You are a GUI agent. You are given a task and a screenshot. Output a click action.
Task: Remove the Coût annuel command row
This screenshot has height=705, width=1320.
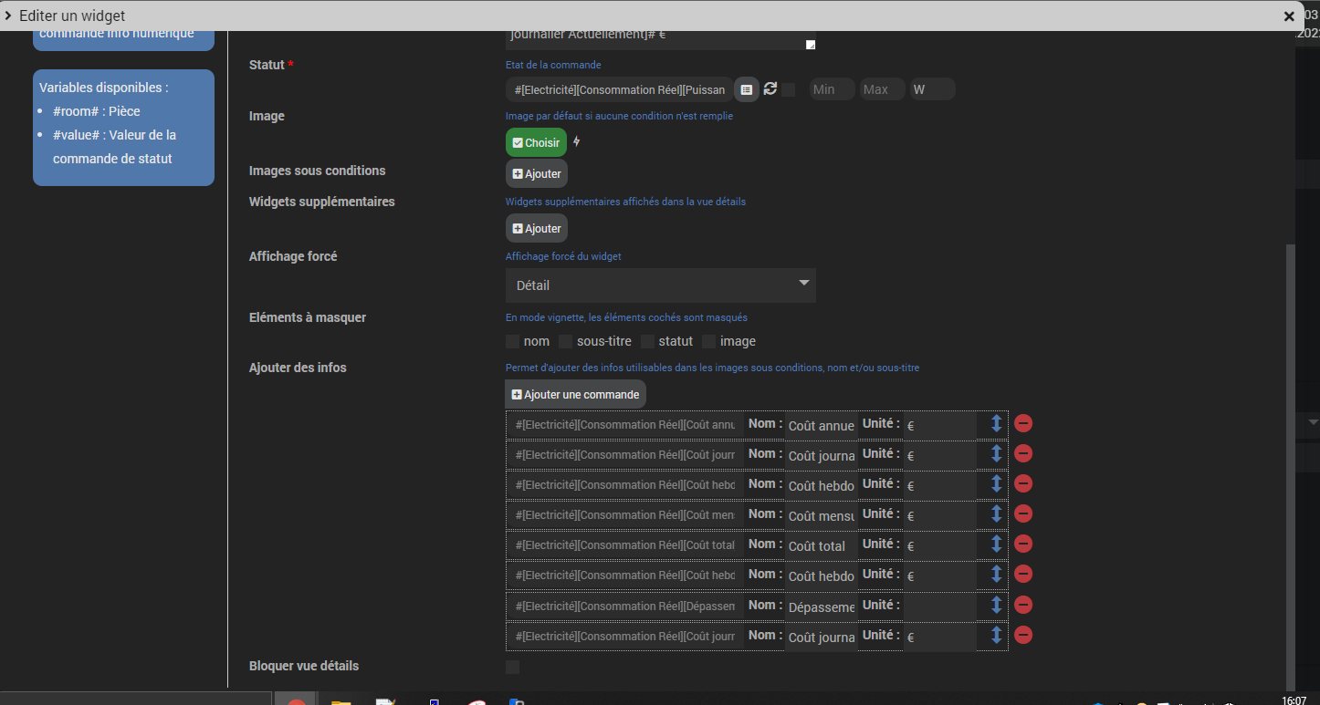point(1023,424)
